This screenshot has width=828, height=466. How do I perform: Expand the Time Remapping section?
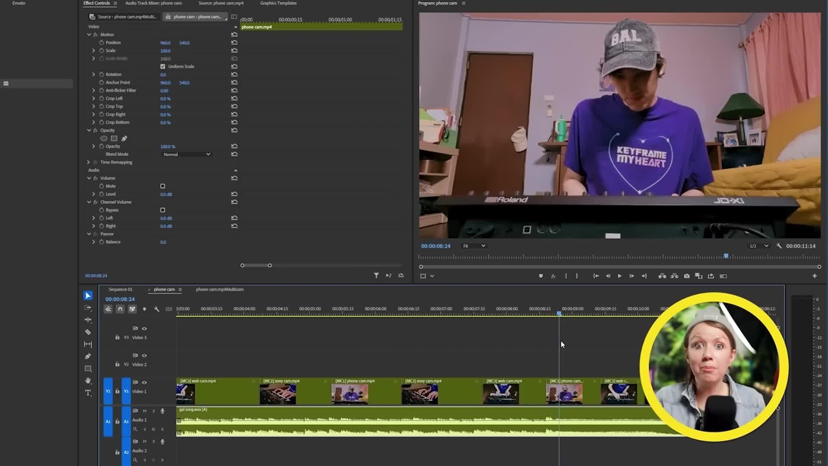[89, 162]
